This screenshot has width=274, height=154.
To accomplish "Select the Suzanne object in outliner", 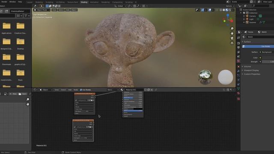I will tap(253, 22).
